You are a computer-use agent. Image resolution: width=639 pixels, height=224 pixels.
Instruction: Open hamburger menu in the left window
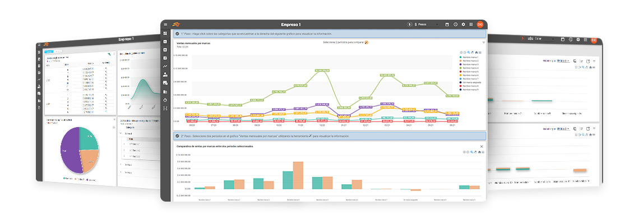point(39,45)
